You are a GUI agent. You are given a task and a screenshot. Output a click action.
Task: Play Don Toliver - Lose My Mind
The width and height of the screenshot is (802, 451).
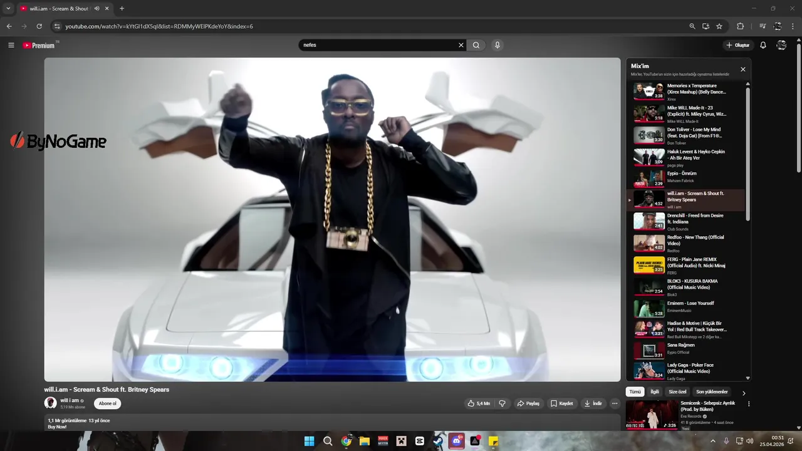686,135
